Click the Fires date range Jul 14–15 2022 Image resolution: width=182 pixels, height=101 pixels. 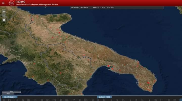click(104, 8)
